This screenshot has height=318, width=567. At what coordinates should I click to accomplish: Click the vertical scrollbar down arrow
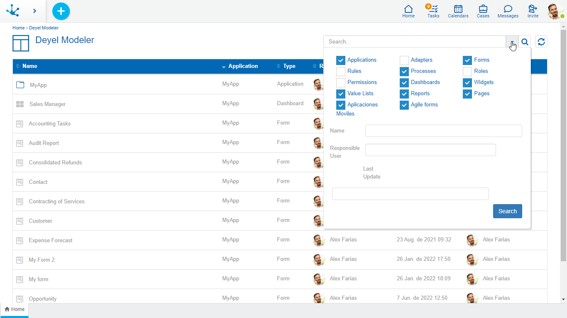pyautogui.click(x=563, y=299)
